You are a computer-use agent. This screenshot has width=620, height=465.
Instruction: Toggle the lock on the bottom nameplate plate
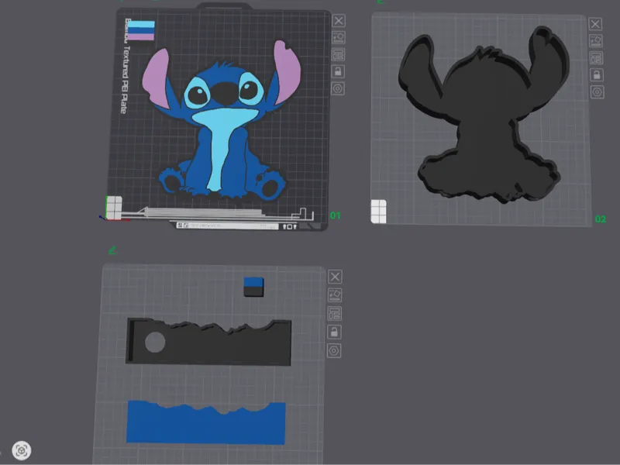pos(334,332)
